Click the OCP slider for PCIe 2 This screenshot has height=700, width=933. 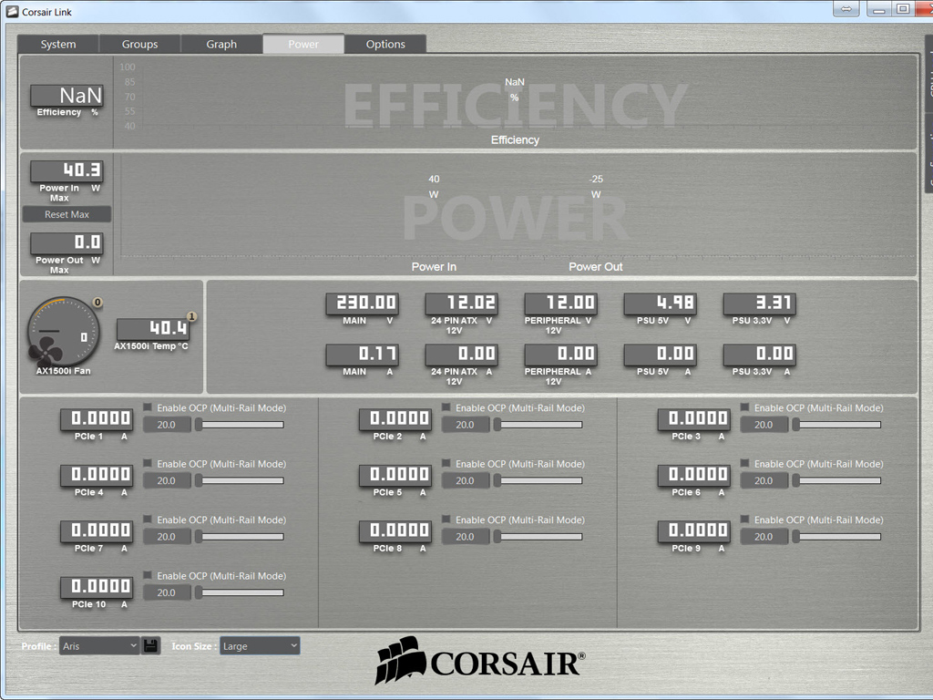[538, 425]
